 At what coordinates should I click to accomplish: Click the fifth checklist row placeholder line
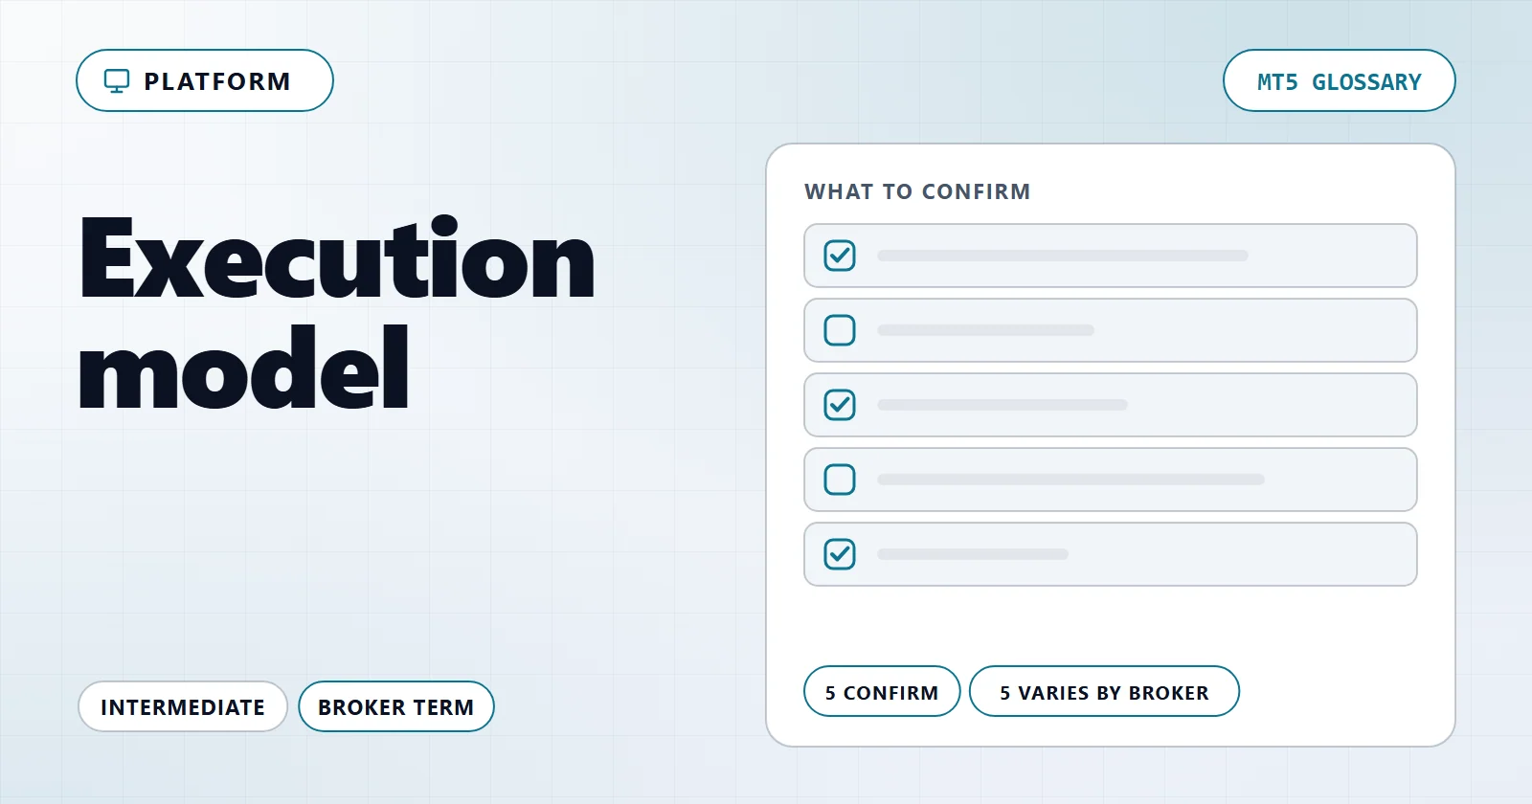(973, 554)
